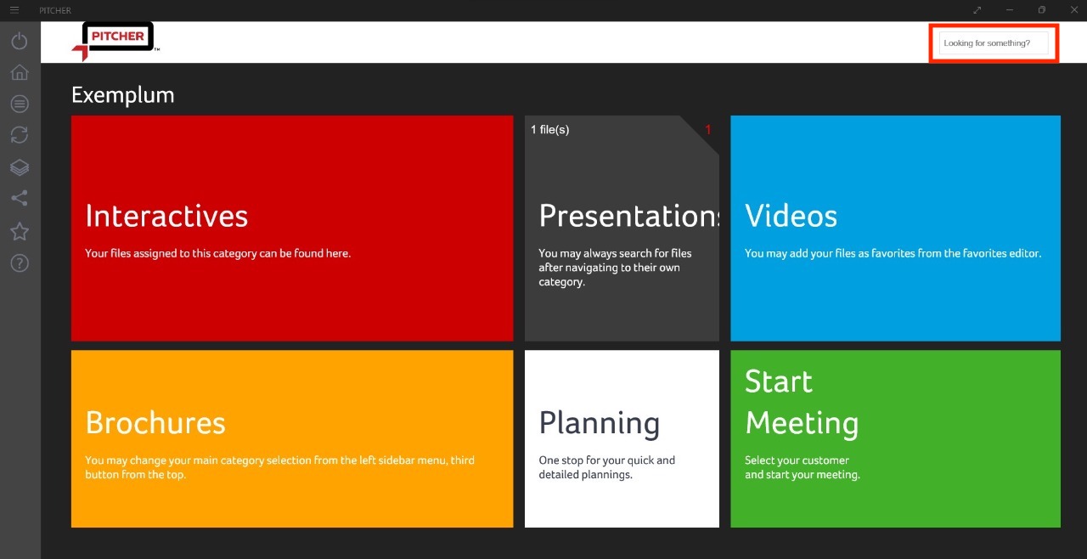The height and width of the screenshot is (559, 1087).
Task: Expand the hamburger menu in title bar
Action: coord(14,10)
